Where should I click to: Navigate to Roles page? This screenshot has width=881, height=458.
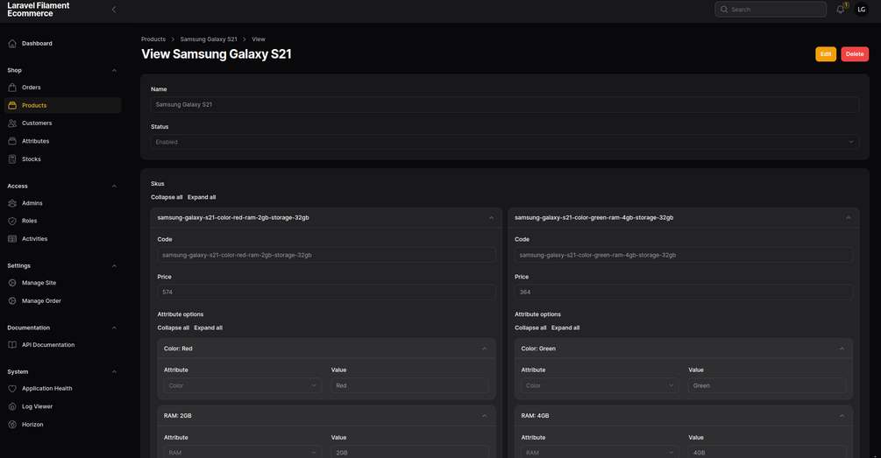pyautogui.click(x=63, y=222)
